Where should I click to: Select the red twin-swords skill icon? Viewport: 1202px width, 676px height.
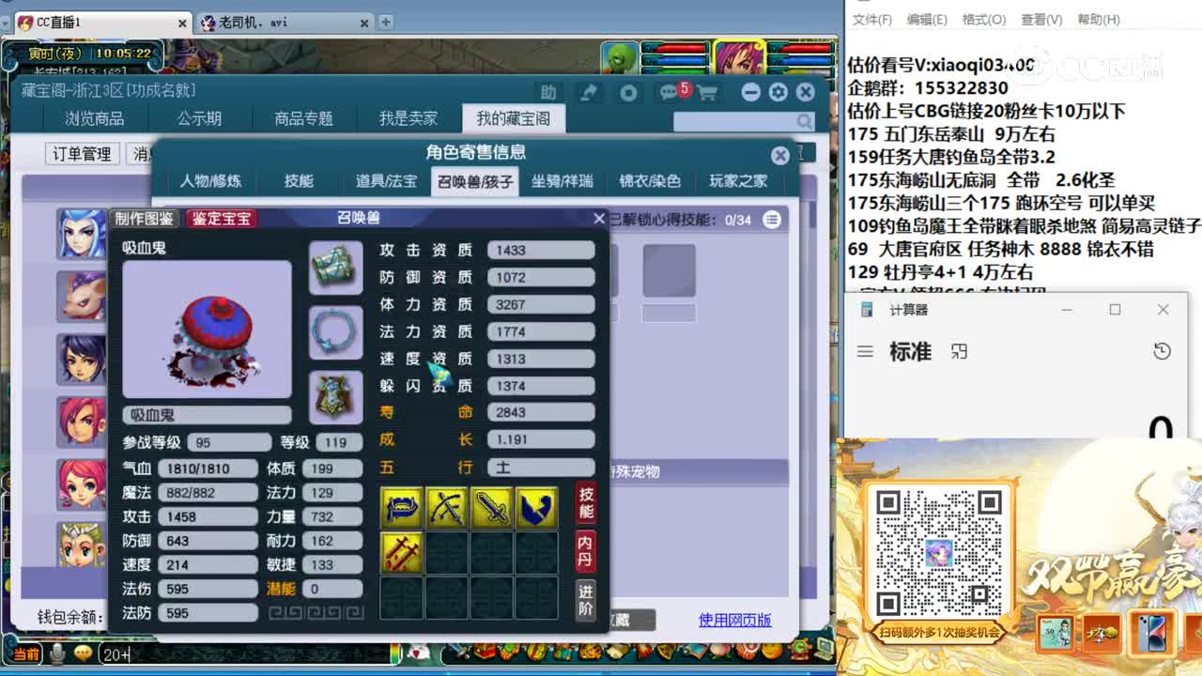(401, 552)
